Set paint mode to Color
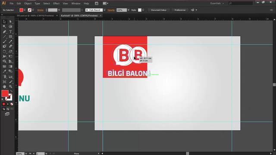This screenshot has height=155, width=276. tap(4, 104)
